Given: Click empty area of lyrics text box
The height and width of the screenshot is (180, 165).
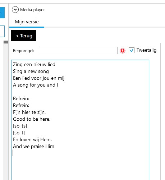Looking at the screenshot, I should click(x=80, y=168).
